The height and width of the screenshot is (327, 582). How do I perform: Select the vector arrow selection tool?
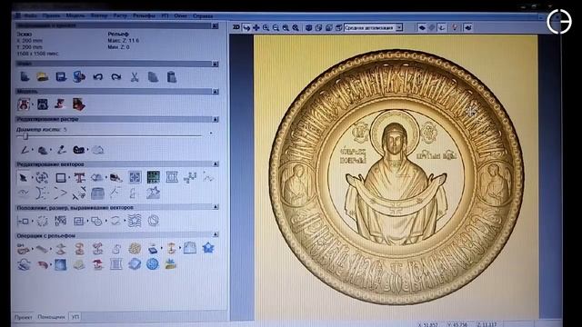pyautogui.click(x=23, y=178)
